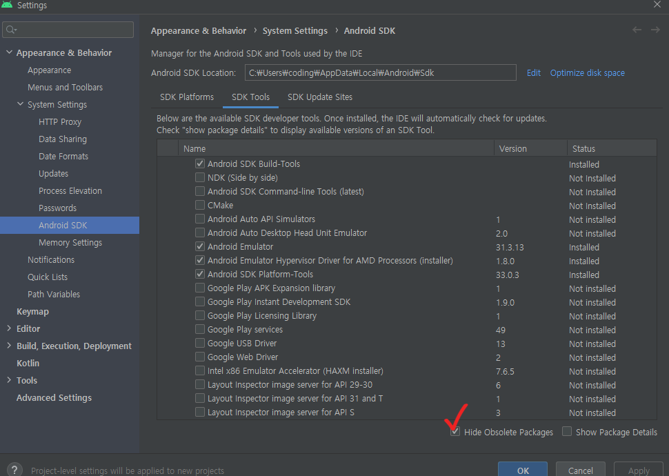The image size is (669, 476).
Task: Sort by the Name column header
Action: (336, 148)
